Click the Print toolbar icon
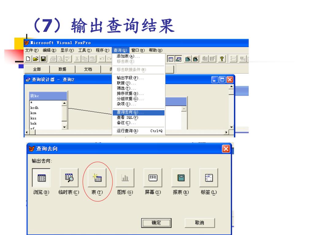 point(53,59)
